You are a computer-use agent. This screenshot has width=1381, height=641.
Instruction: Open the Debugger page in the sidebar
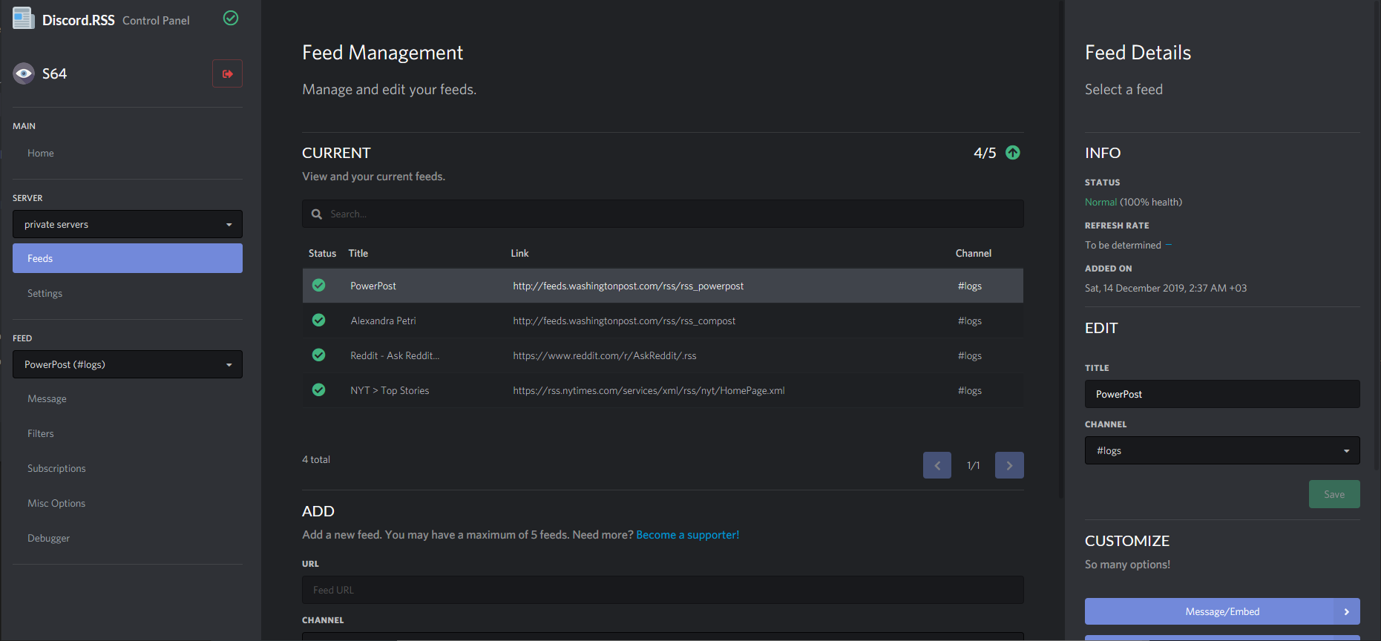(48, 539)
